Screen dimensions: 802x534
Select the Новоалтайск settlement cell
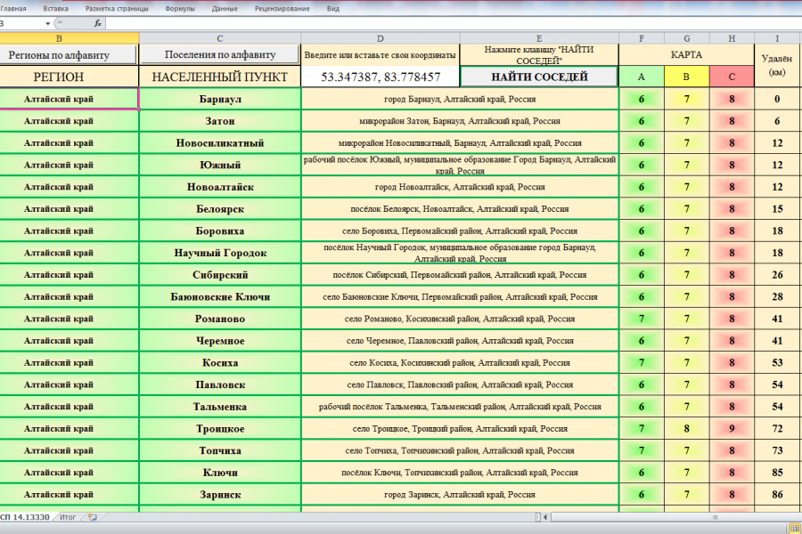click(x=220, y=187)
